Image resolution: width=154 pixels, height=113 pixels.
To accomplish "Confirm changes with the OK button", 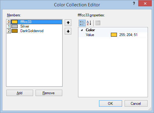I will [111, 103].
